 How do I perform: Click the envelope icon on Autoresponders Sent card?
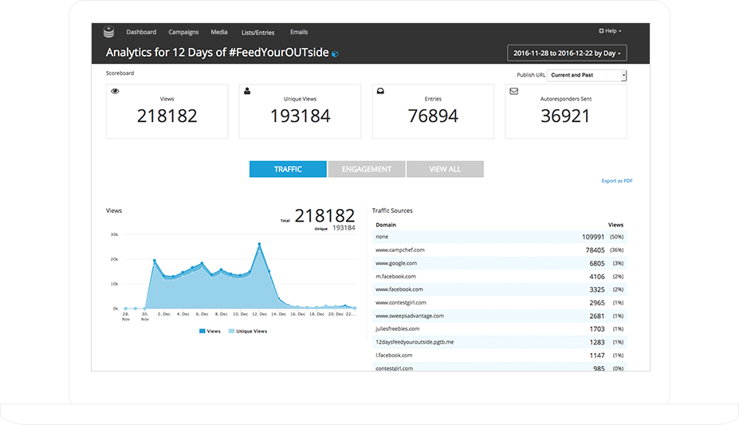point(513,91)
